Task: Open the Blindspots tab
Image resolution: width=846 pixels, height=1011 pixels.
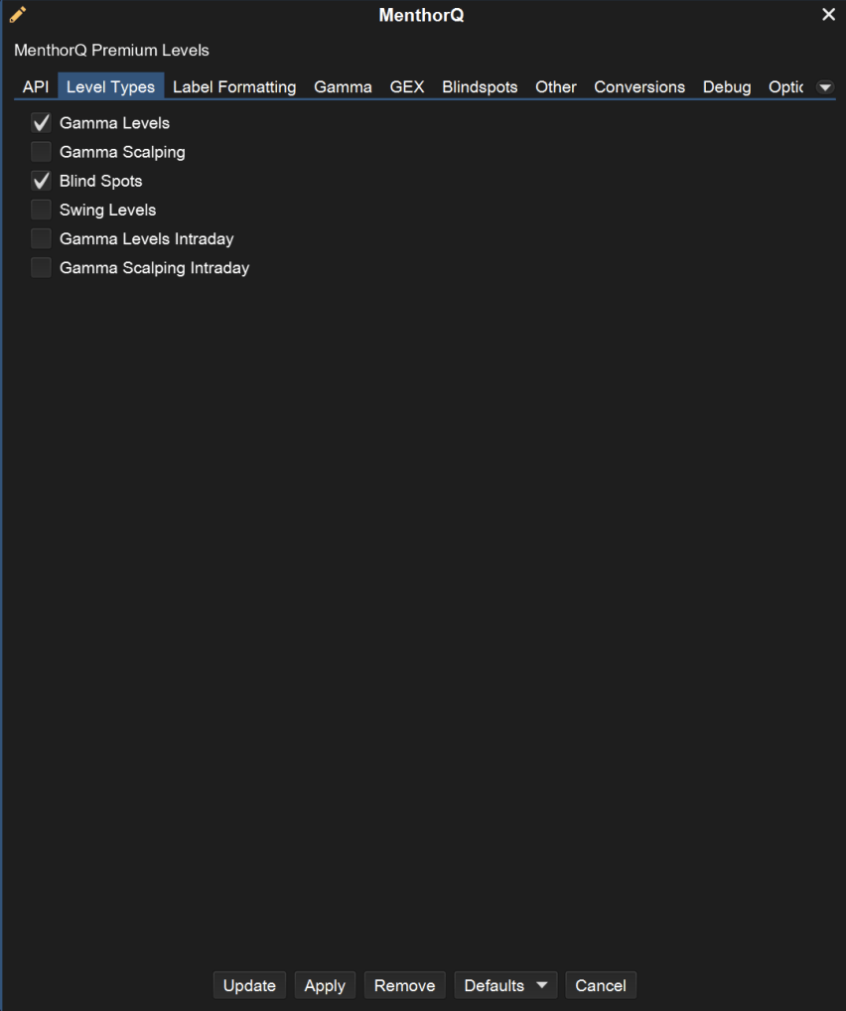Action: pyautogui.click(x=480, y=86)
